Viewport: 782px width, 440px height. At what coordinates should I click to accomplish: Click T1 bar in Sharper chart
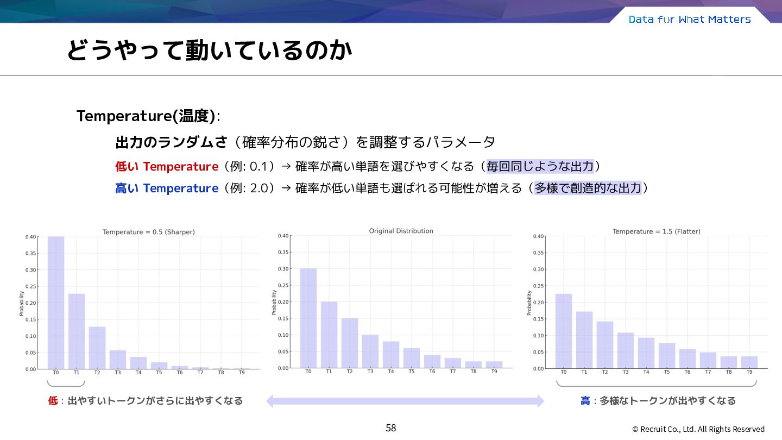point(77,331)
